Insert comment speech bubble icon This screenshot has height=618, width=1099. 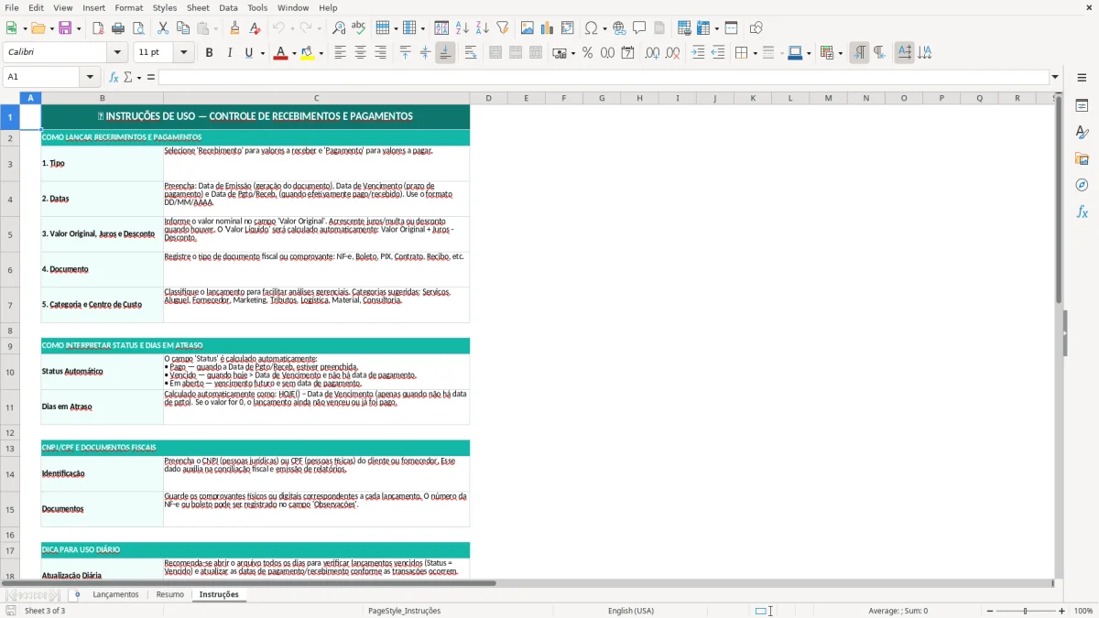tap(639, 28)
